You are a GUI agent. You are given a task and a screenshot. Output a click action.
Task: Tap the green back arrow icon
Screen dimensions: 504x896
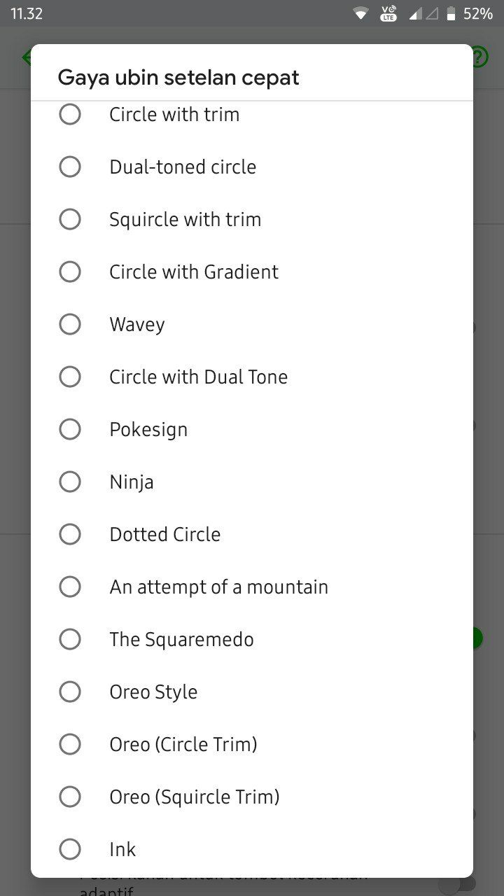point(27,57)
